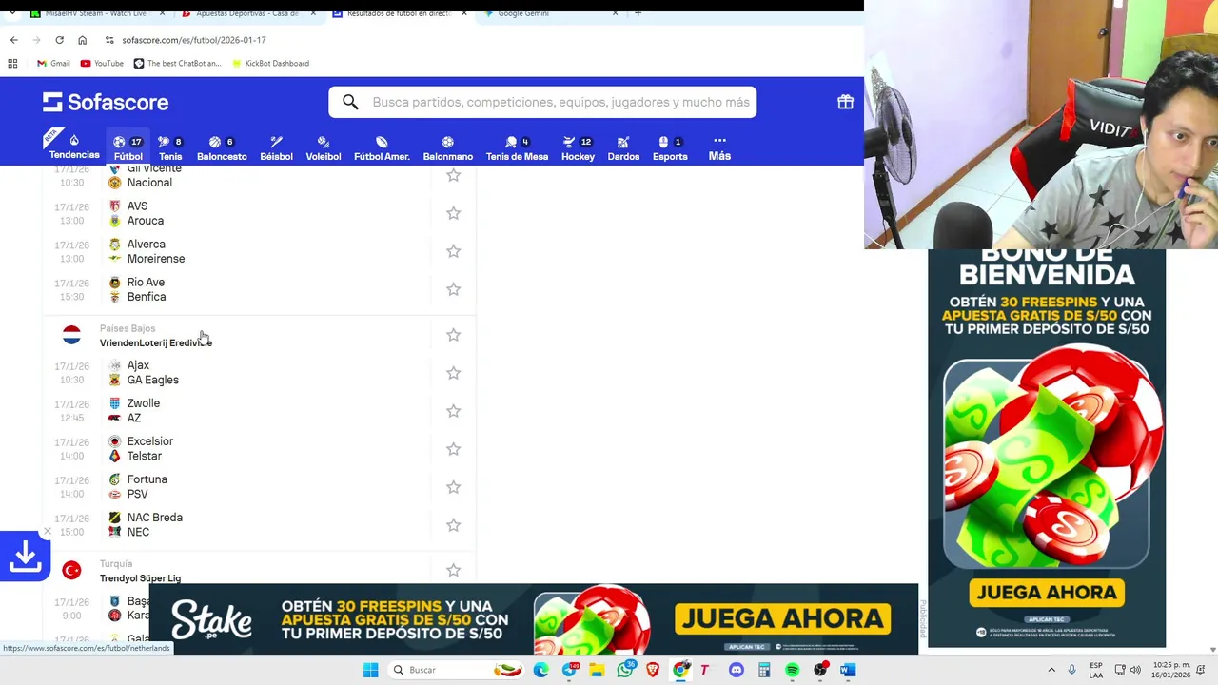This screenshot has width=1218, height=685.
Task: Select the Voleibol sport icon
Action: click(x=324, y=147)
